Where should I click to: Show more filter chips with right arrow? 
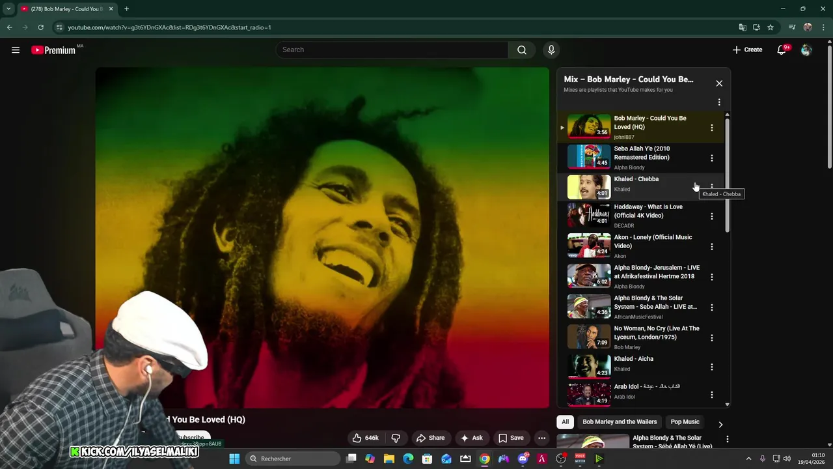click(720, 424)
